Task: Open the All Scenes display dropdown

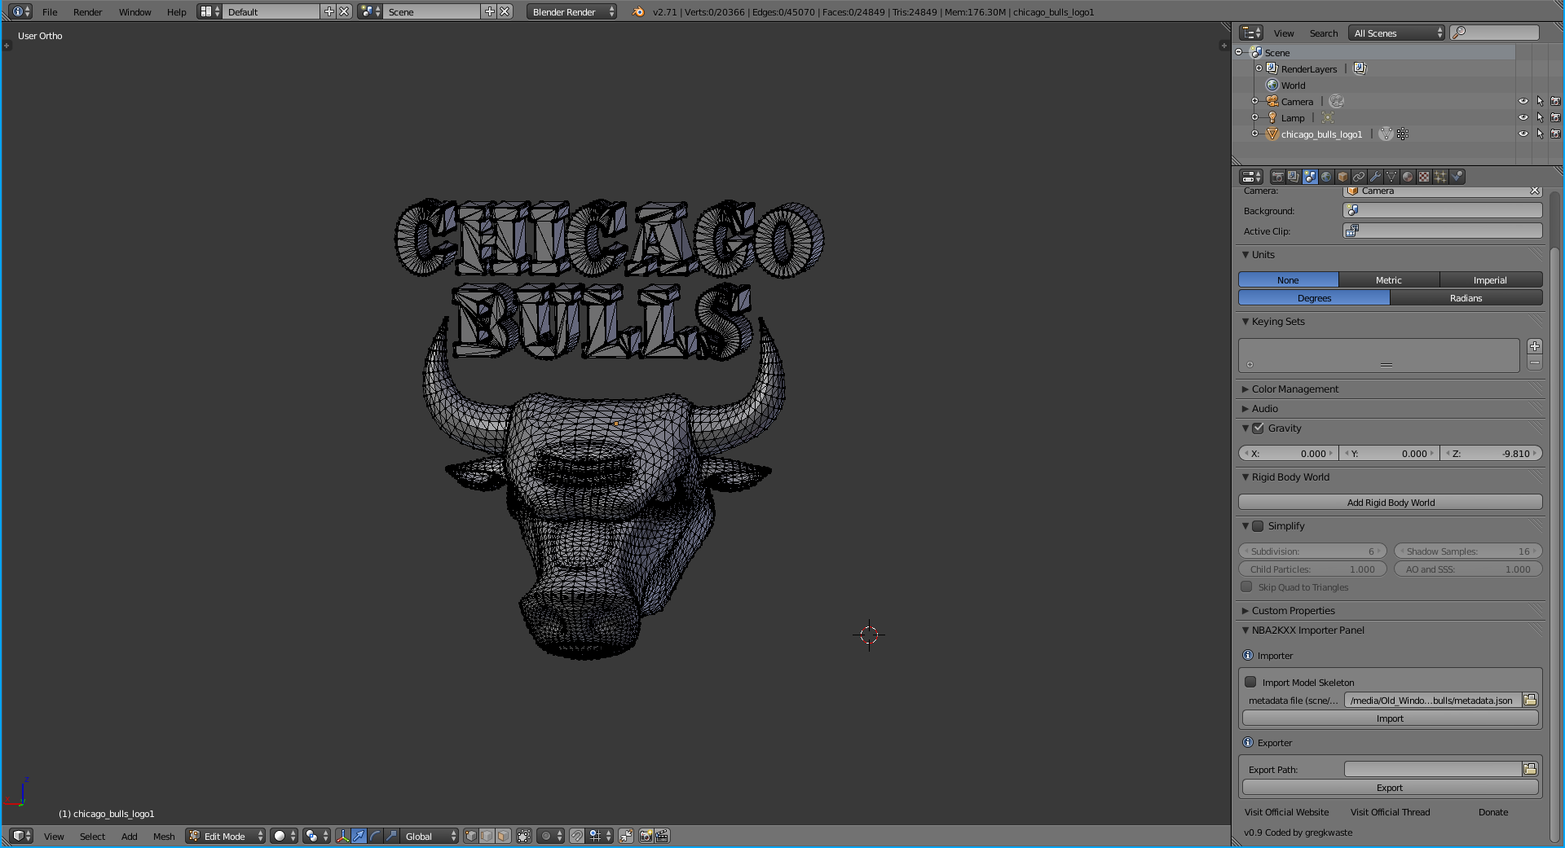Action: 1396,33
